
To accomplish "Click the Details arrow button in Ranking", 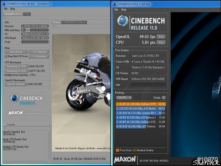I will (x=164, y=98).
